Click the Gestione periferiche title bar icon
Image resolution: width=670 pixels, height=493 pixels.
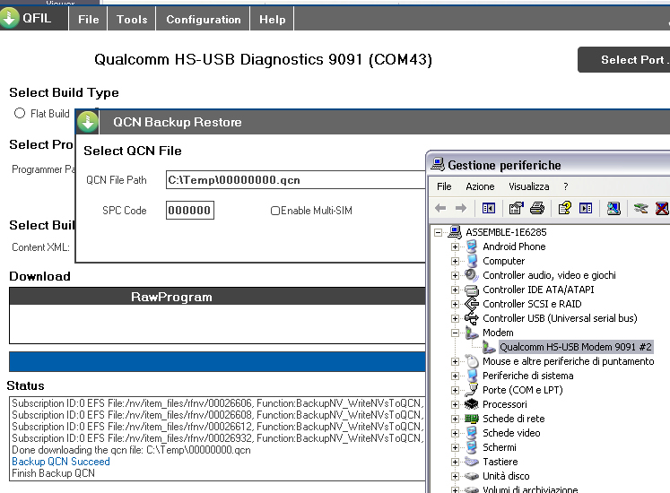coord(438,164)
